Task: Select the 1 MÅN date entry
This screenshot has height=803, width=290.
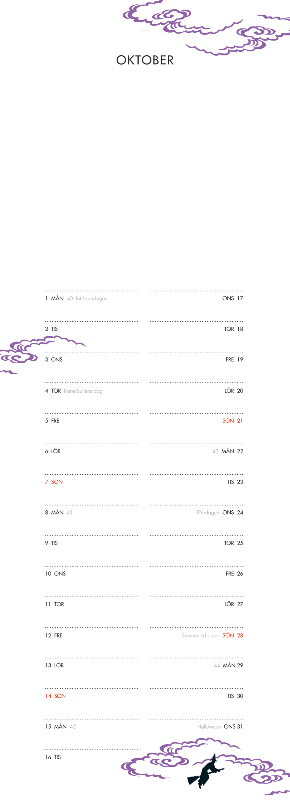Action: pyautogui.click(x=54, y=298)
